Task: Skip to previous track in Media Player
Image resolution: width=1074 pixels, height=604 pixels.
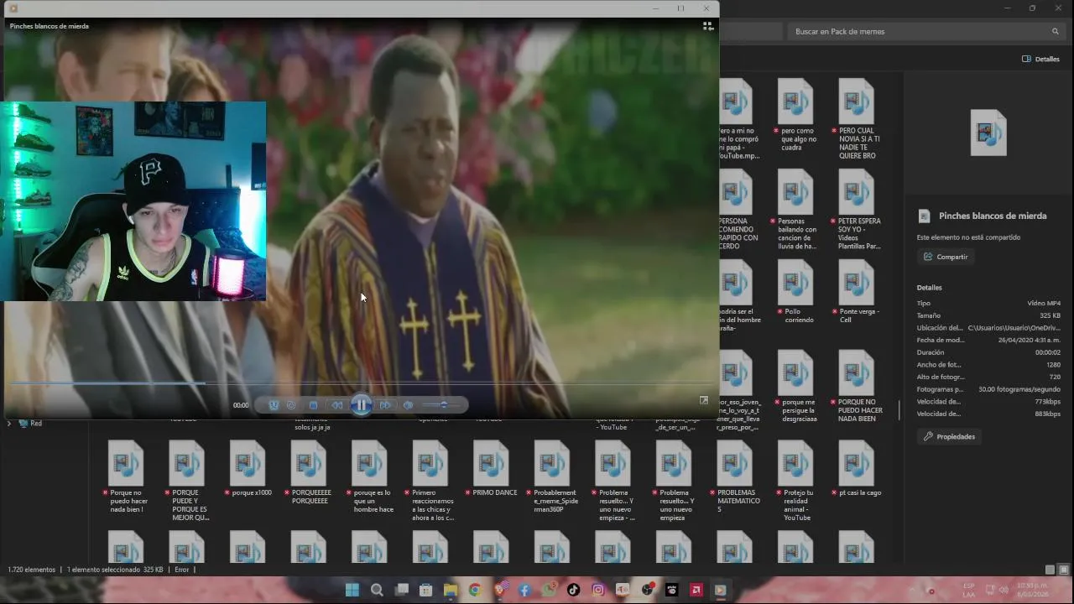Action: point(336,405)
